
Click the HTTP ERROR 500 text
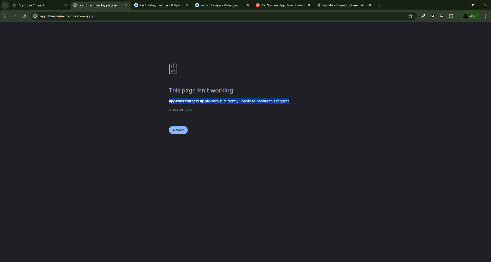click(180, 110)
